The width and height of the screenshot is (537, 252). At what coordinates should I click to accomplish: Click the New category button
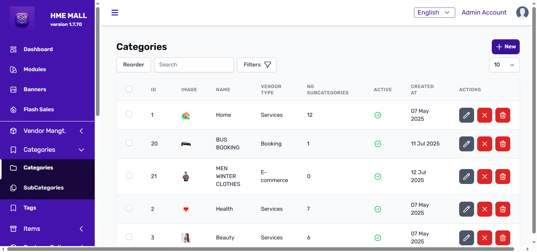coord(505,47)
